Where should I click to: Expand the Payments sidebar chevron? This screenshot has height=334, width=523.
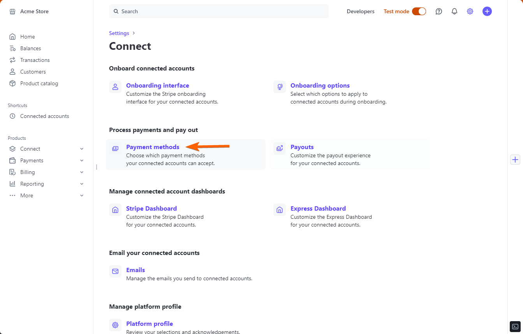(x=82, y=160)
